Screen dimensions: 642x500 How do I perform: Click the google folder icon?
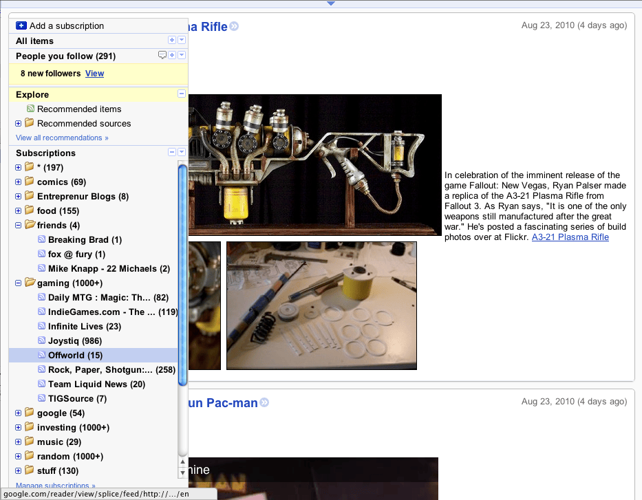click(30, 412)
